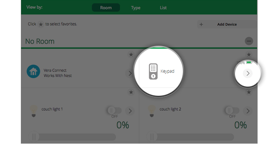Open the Vera Connect home icon
Screen dimensions: 278x168
coord(33,71)
